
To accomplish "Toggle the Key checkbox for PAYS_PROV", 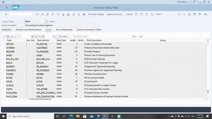I will click(x=28, y=93).
